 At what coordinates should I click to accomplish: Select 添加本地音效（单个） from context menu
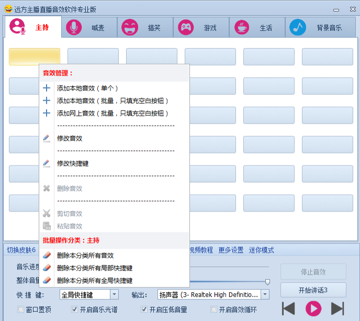pyautogui.click(x=87, y=88)
